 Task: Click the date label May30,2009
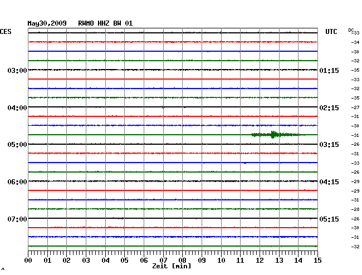click(x=47, y=23)
